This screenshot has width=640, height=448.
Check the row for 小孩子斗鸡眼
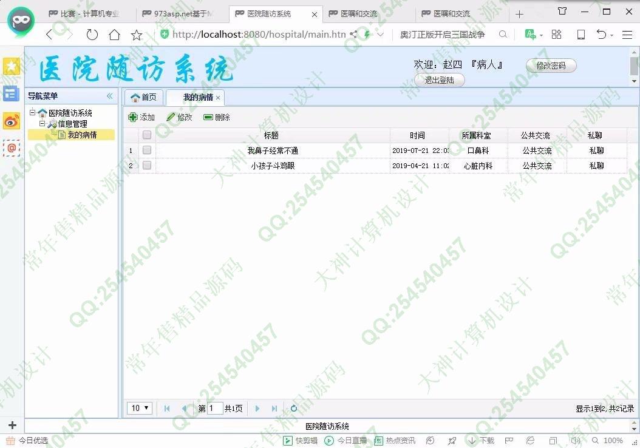147,165
